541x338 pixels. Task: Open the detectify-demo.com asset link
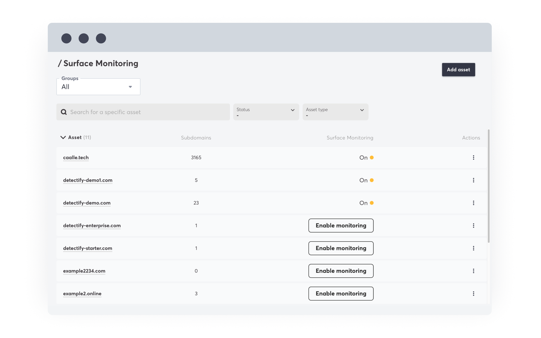tap(87, 203)
